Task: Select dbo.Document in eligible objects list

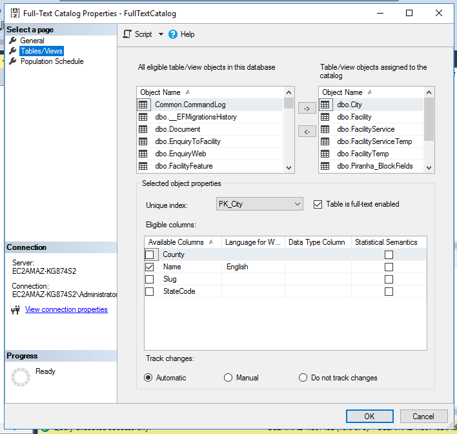Action: tap(210, 129)
